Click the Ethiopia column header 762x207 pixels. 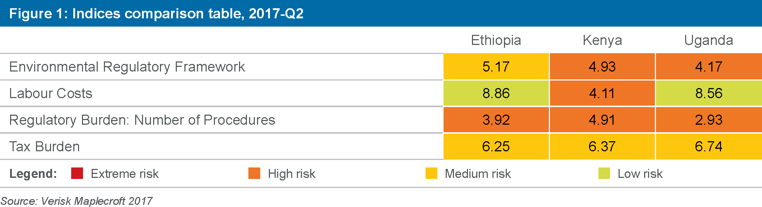pyautogui.click(x=496, y=40)
